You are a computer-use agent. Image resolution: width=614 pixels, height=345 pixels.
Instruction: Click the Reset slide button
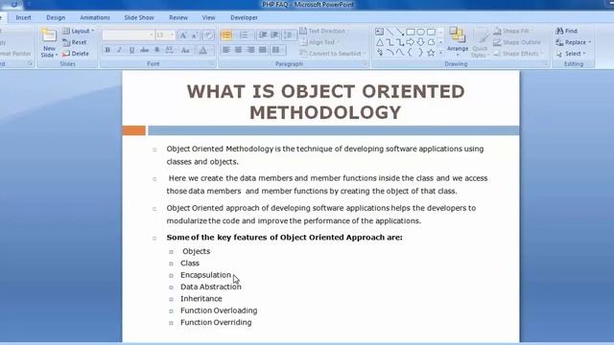75,42
